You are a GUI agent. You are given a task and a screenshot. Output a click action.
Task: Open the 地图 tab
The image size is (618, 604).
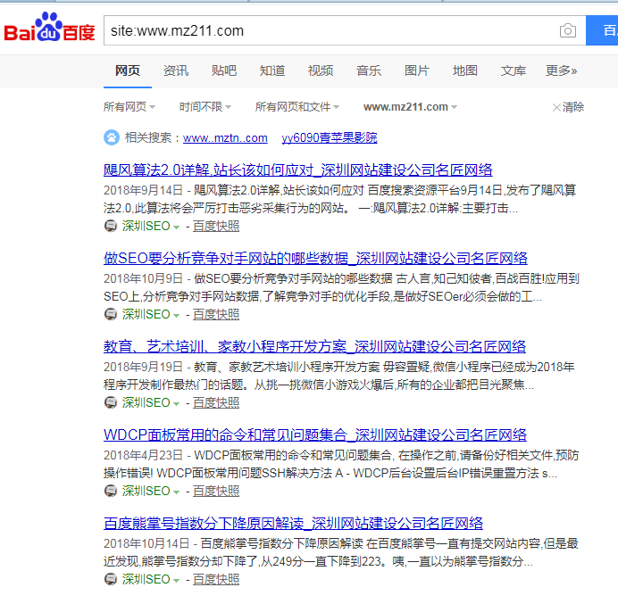point(465,70)
